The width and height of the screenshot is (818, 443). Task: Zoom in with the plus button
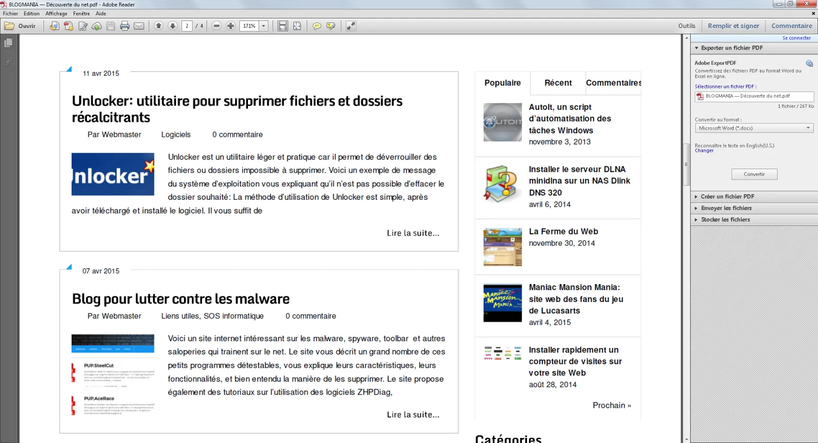[231, 26]
